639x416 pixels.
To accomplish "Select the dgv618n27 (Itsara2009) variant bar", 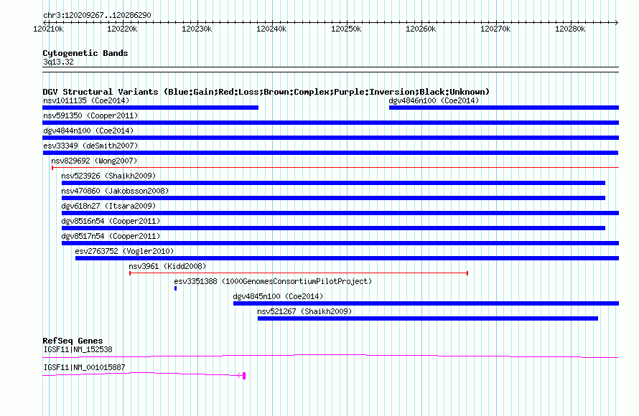I will click(340, 213).
